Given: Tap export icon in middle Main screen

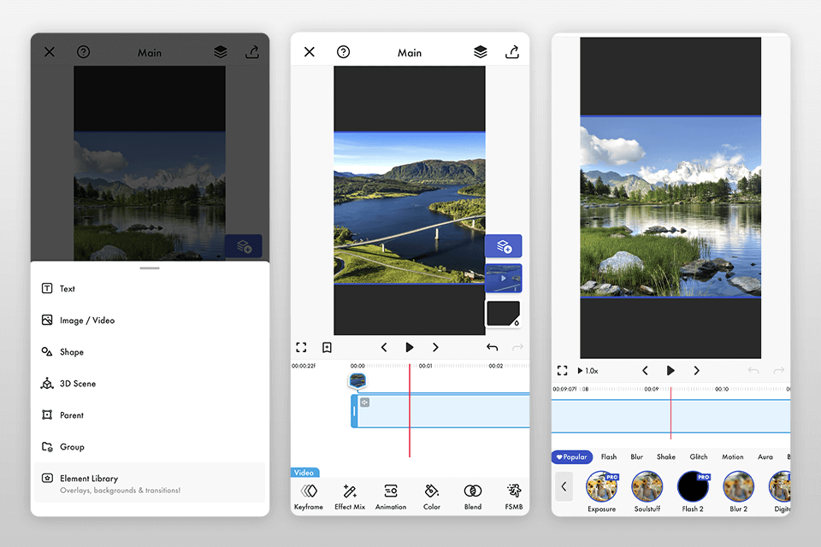Looking at the screenshot, I should point(512,51).
